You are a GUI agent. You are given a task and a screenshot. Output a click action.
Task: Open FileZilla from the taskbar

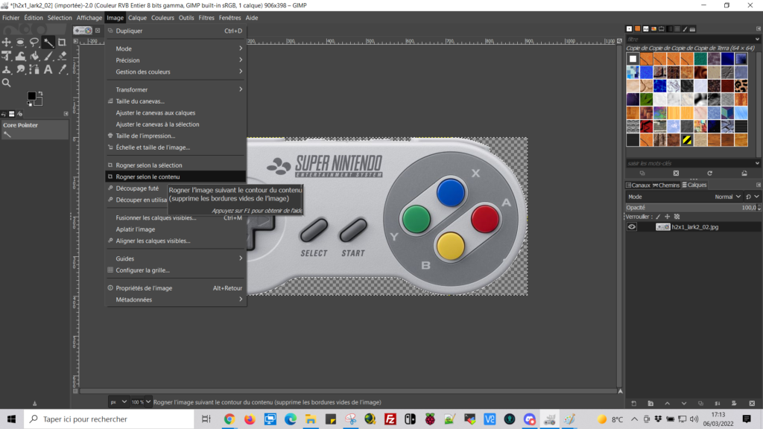[x=390, y=419]
